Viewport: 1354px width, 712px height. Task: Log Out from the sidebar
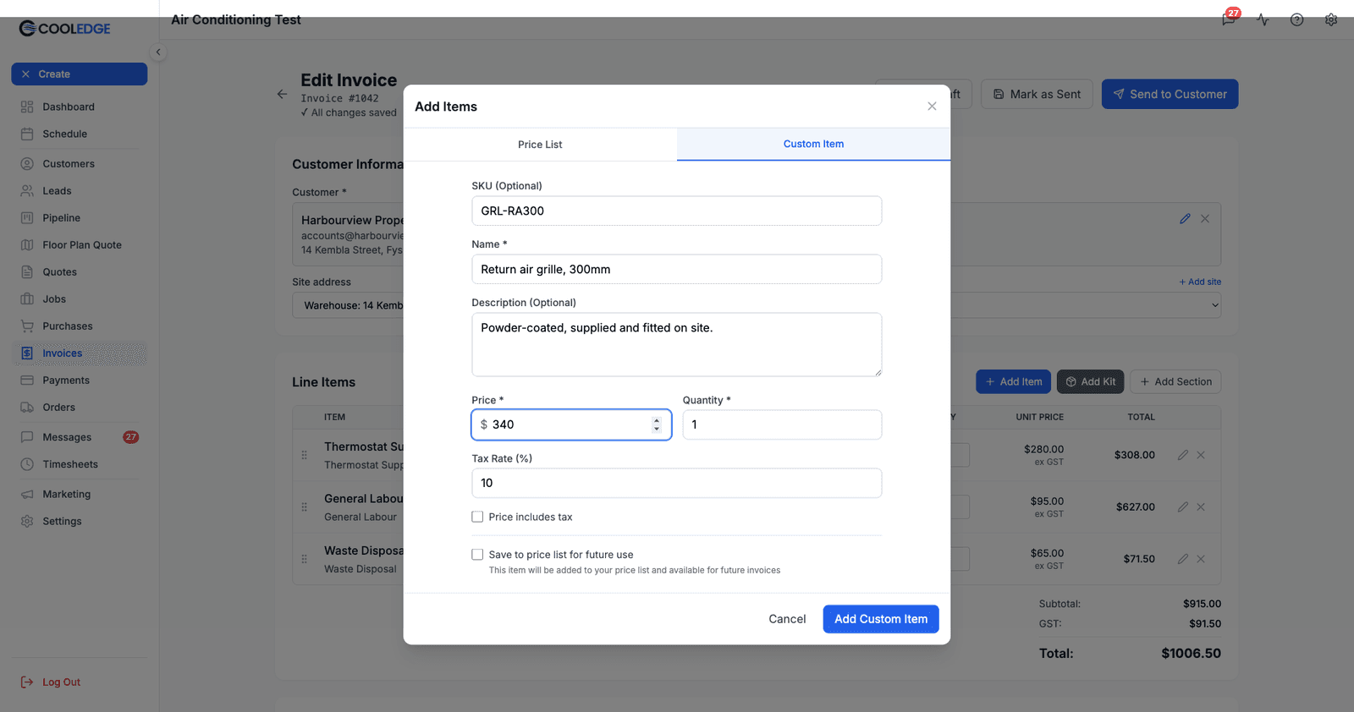[51, 682]
